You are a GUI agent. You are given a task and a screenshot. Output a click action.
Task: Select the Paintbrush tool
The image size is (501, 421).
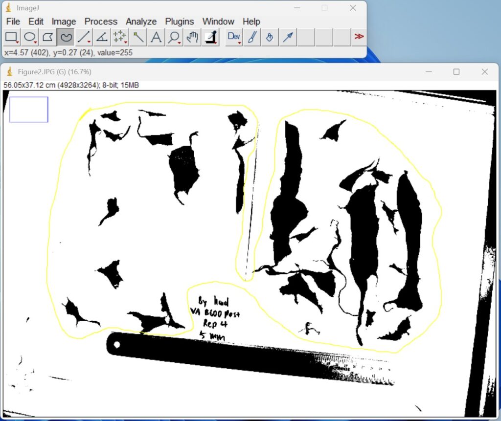[x=251, y=37]
